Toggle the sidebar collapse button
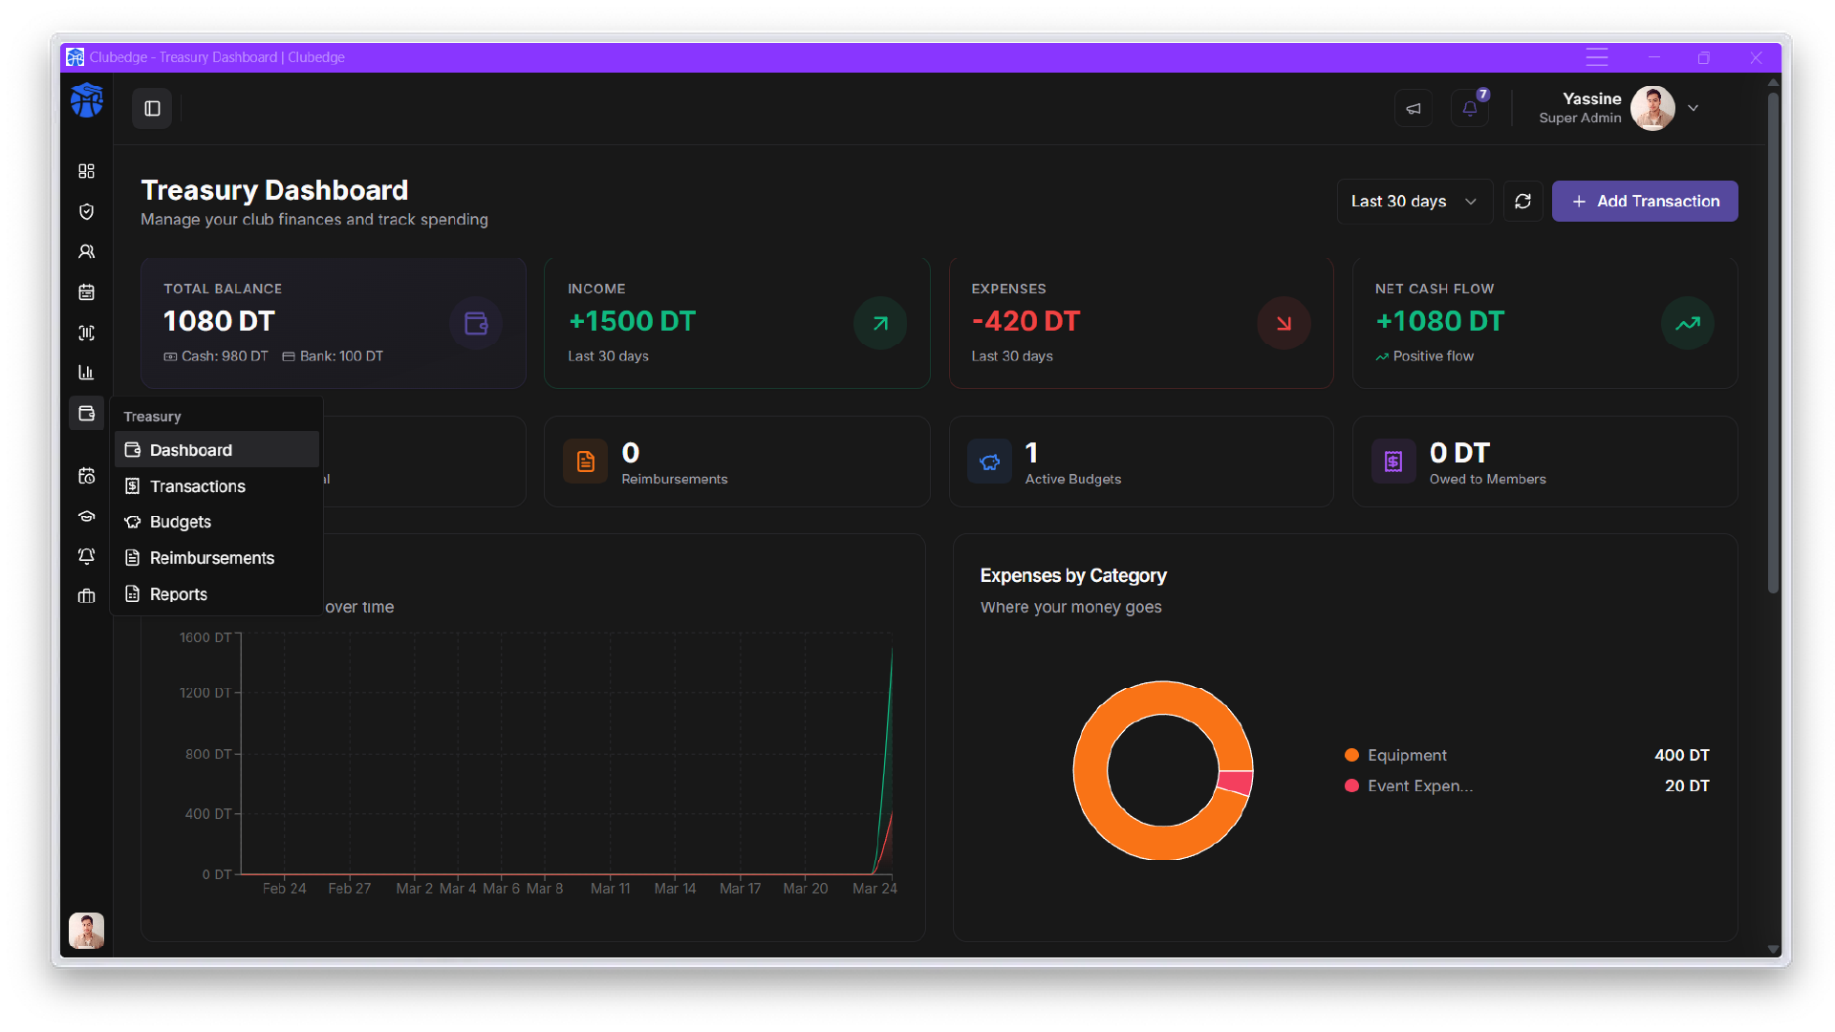This screenshot has height=1032, width=1835. [x=152, y=108]
